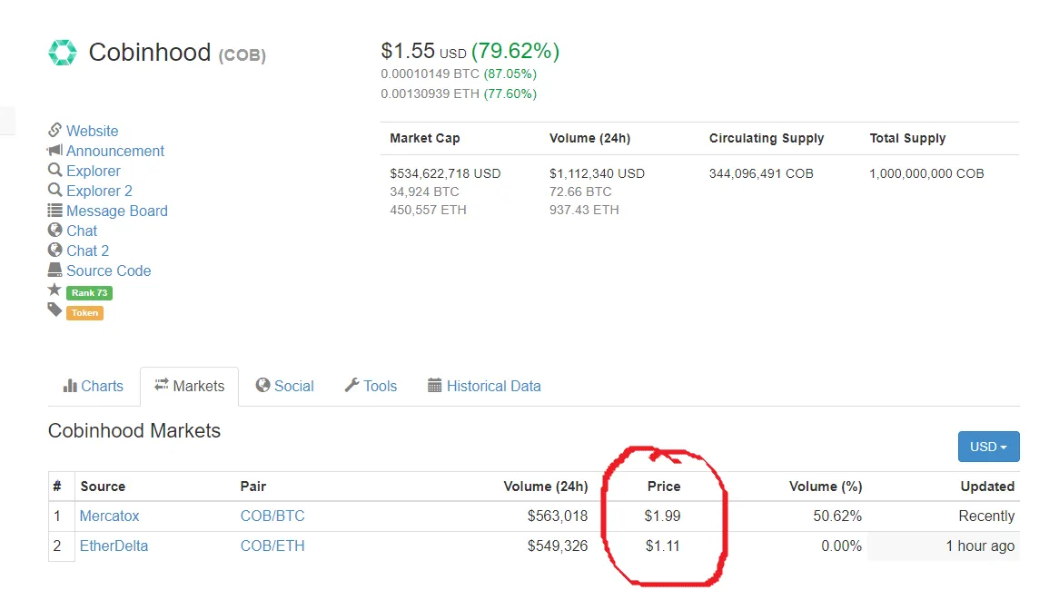This screenshot has width=1059, height=590.
Task: Click the megaphone icon beside Announcement
Action: [x=54, y=150]
